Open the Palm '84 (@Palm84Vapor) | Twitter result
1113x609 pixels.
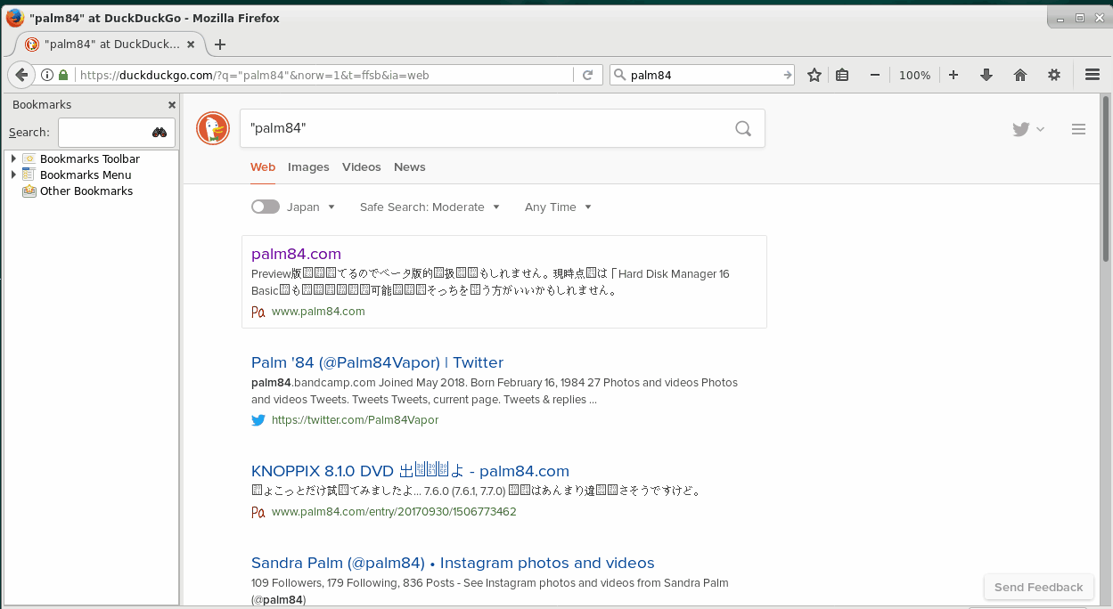pos(377,362)
